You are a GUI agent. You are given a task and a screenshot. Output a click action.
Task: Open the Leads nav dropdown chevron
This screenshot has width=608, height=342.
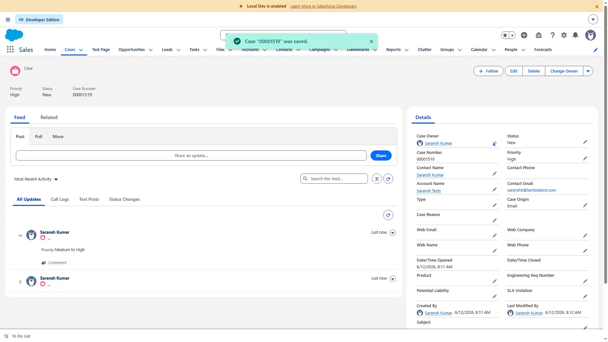(179, 50)
